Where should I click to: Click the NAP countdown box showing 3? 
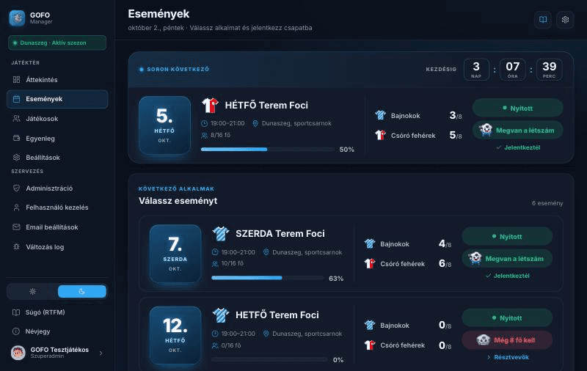tap(476, 69)
